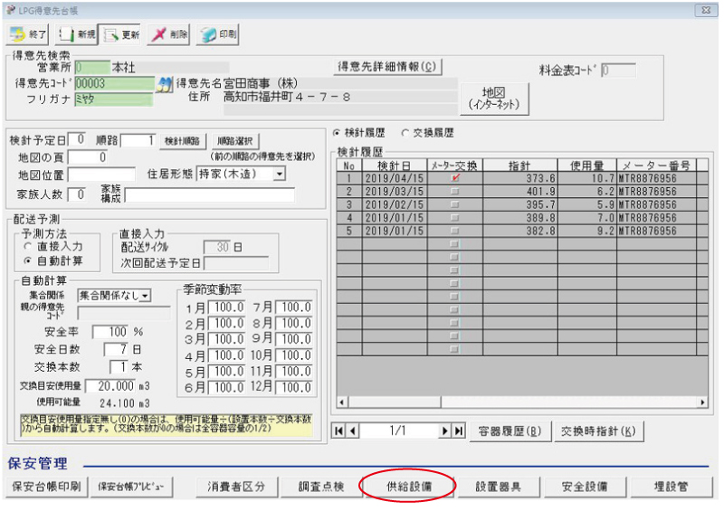Toggle メーター交換 checkbox for 2019/03/15 row
Viewport: 724px width, 511px height.
click(x=454, y=192)
